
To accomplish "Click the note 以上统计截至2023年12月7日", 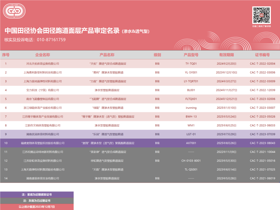I will point(37,207).
